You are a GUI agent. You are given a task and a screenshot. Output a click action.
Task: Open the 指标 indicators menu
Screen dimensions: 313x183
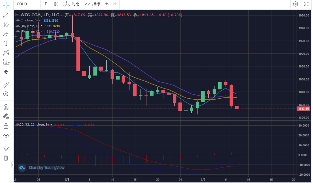tap(92, 4)
